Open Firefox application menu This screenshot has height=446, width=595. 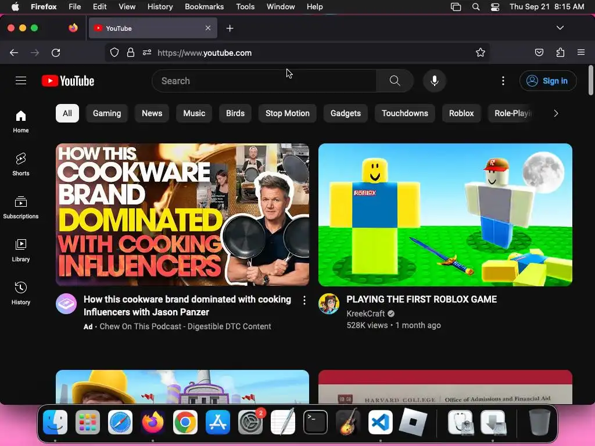[x=581, y=53]
